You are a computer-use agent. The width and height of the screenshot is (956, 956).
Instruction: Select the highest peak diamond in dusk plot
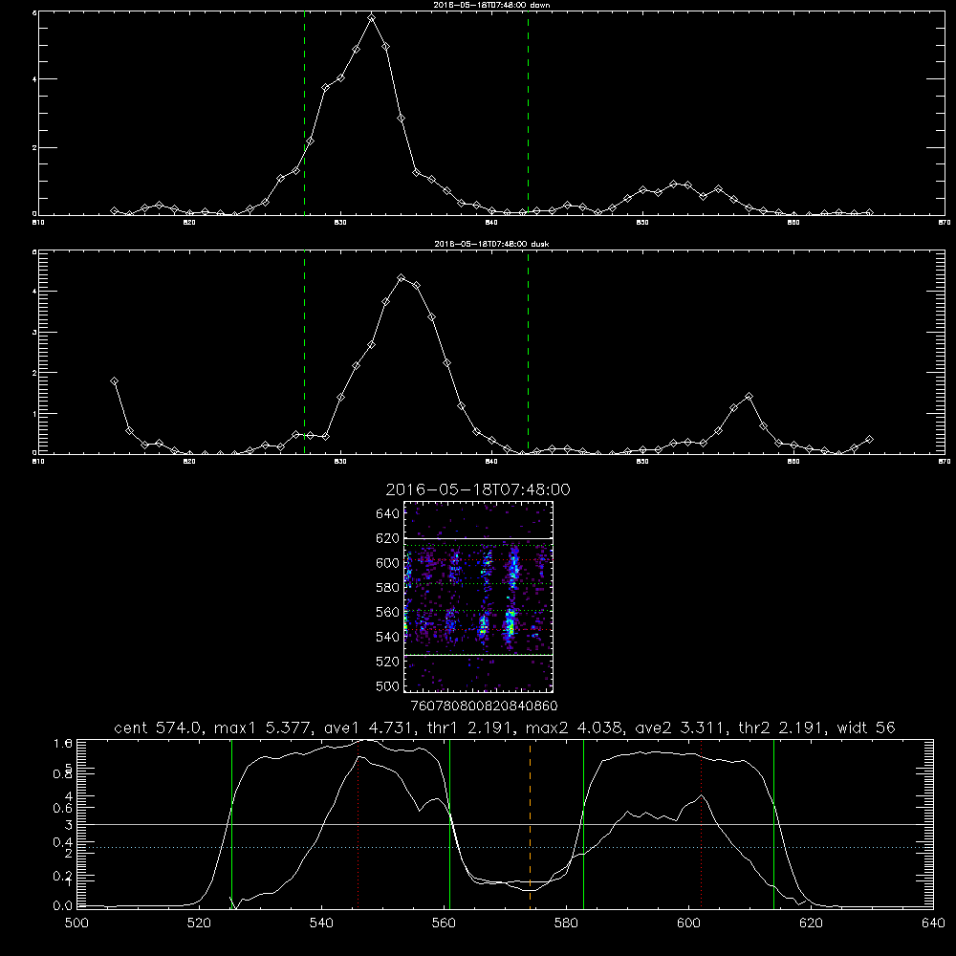(402, 278)
